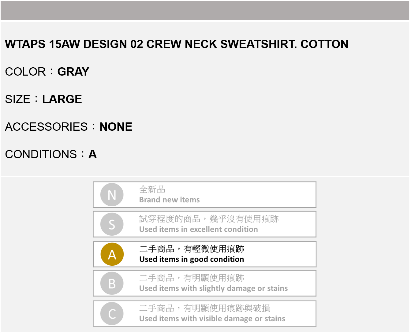Click the WTAPS 15AW sweatshirt product title

tap(177, 44)
